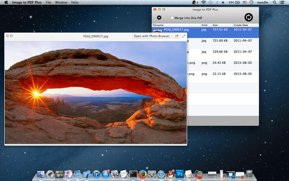Viewport: 289px width, 181px height.
Task: Open iTunes from the dock
Action: click(x=96, y=174)
